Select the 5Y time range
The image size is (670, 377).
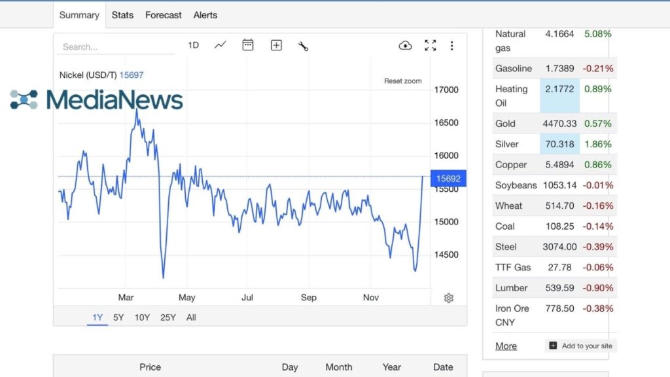click(x=118, y=317)
